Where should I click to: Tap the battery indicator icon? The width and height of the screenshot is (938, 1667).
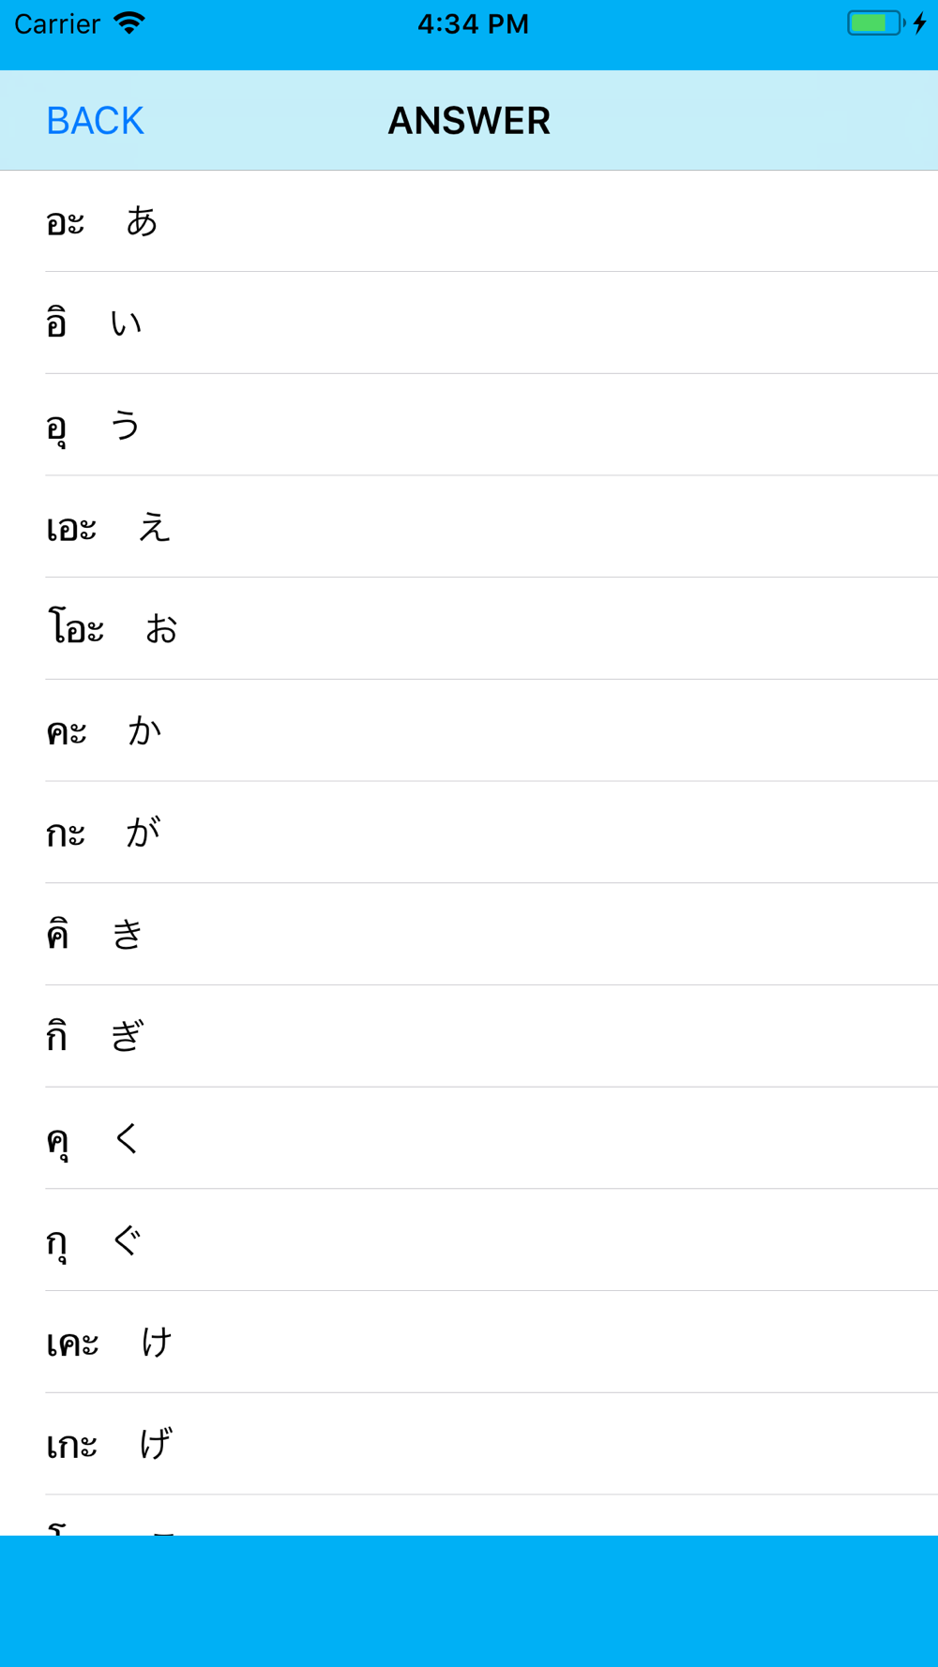click(x=876, y=23)
